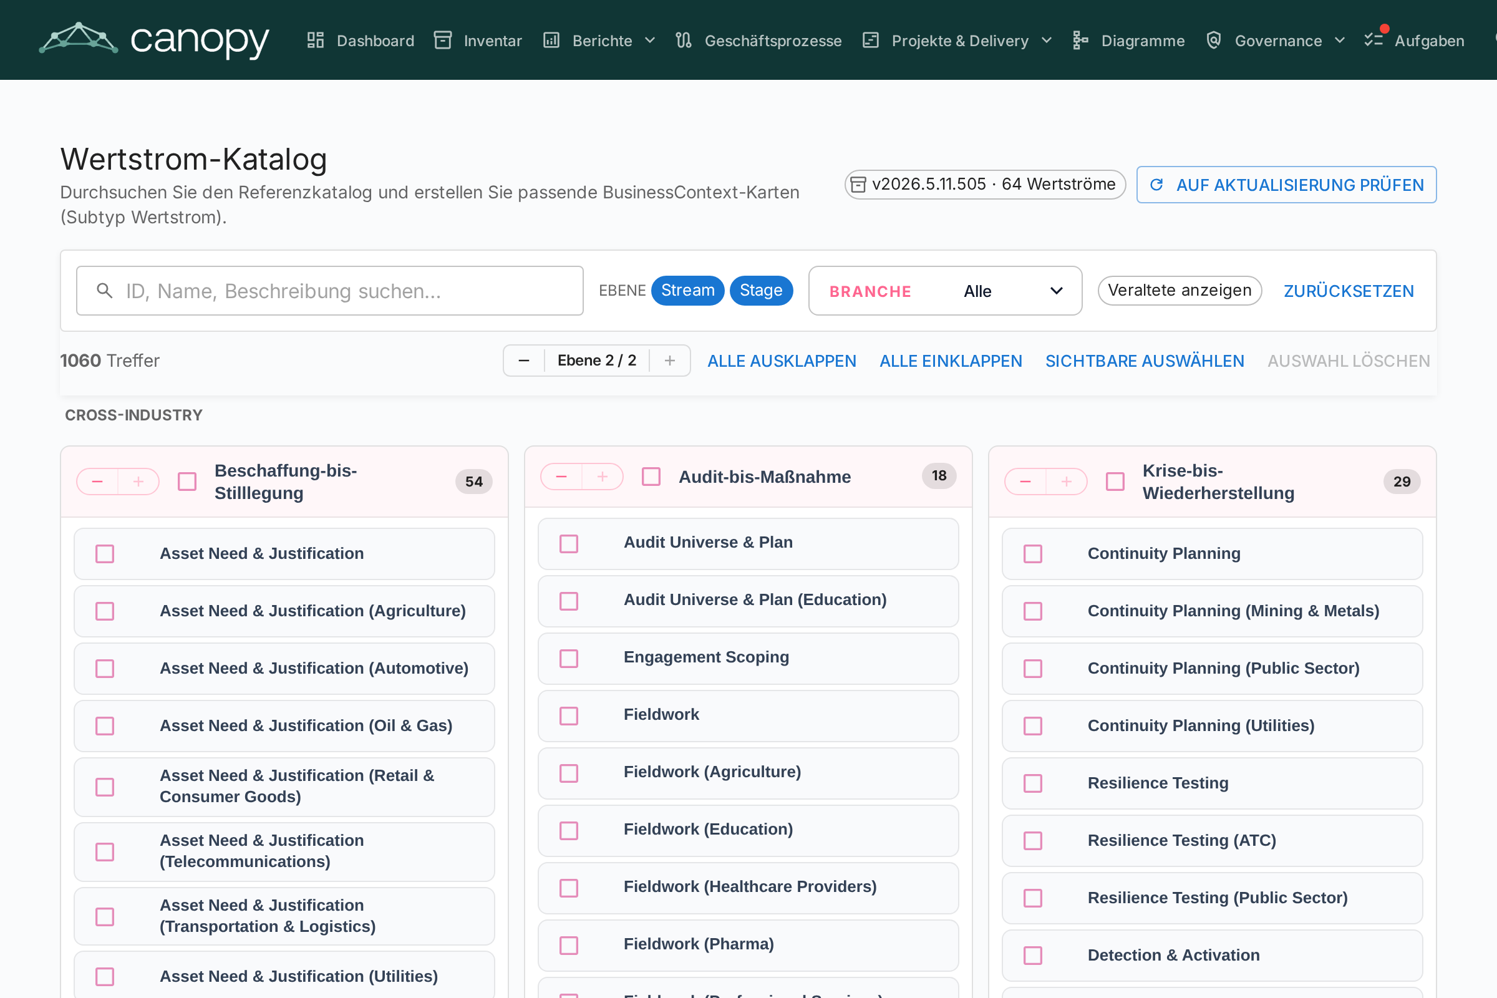Click the version chip v2026.5.11.505
1497x998 pixels.
click(985, 185)
